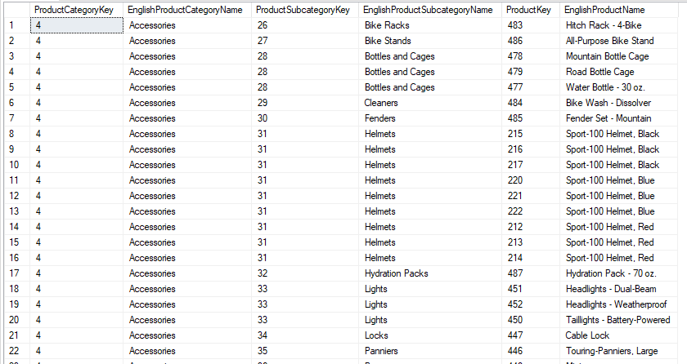Image resolution: width=687 pixels, height=364 pixels.
Task: Click the cell 'Headlights - Dual-Beam'
Action: point(618,289)
